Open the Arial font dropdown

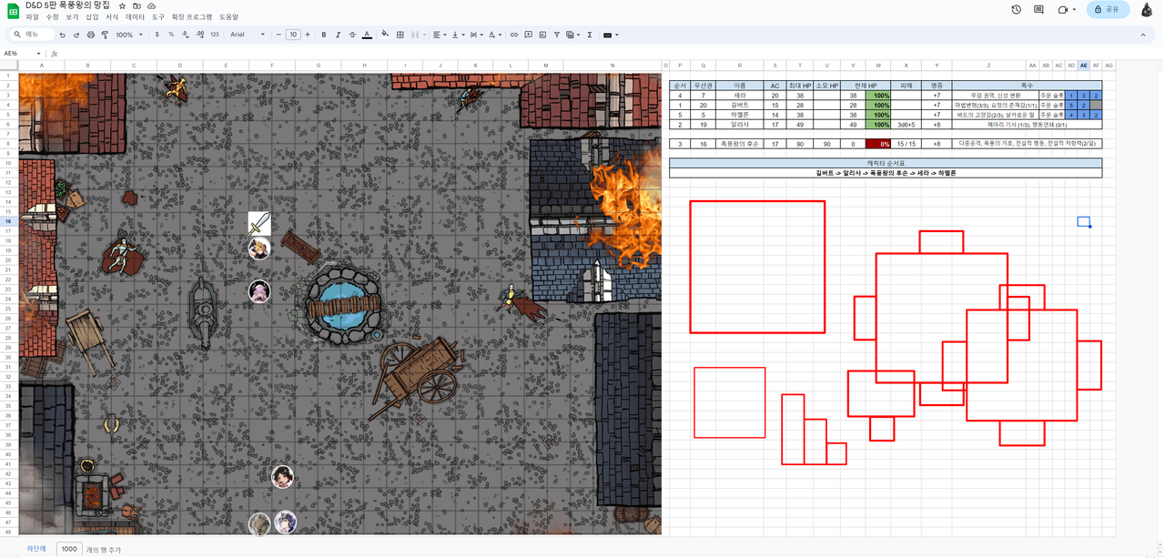coord(248,35)
